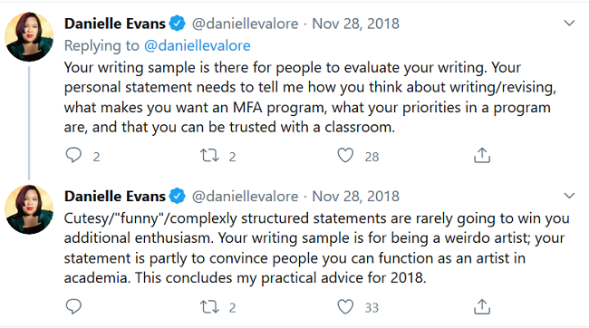Retweet the second tweet with 2 retweets
The width and height of the screenshot is (589, 328).
(209, 306)
